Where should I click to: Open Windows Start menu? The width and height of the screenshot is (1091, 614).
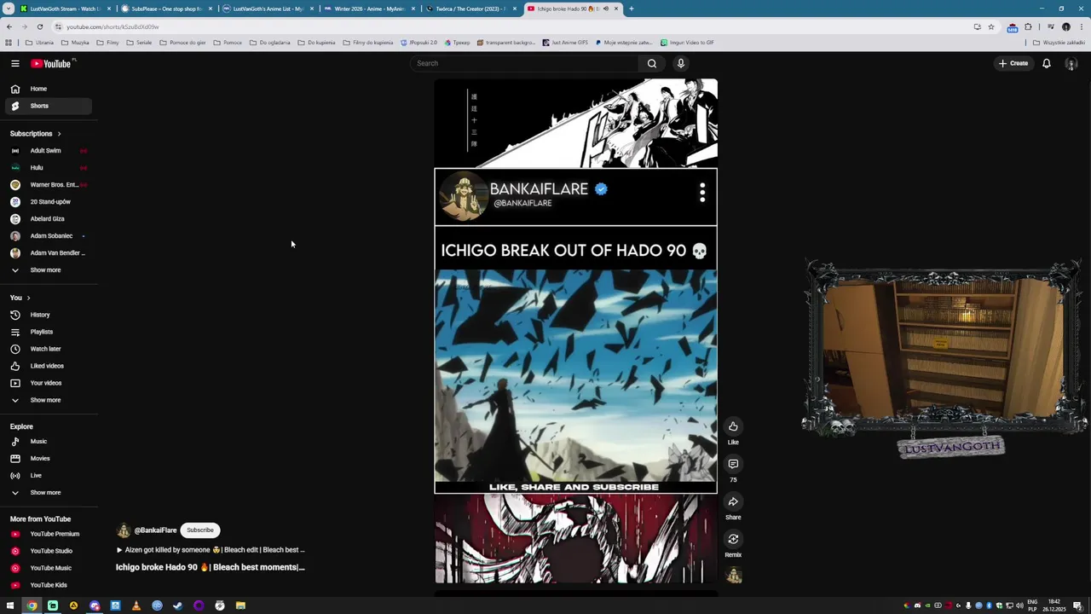click(x=10, y=605)
